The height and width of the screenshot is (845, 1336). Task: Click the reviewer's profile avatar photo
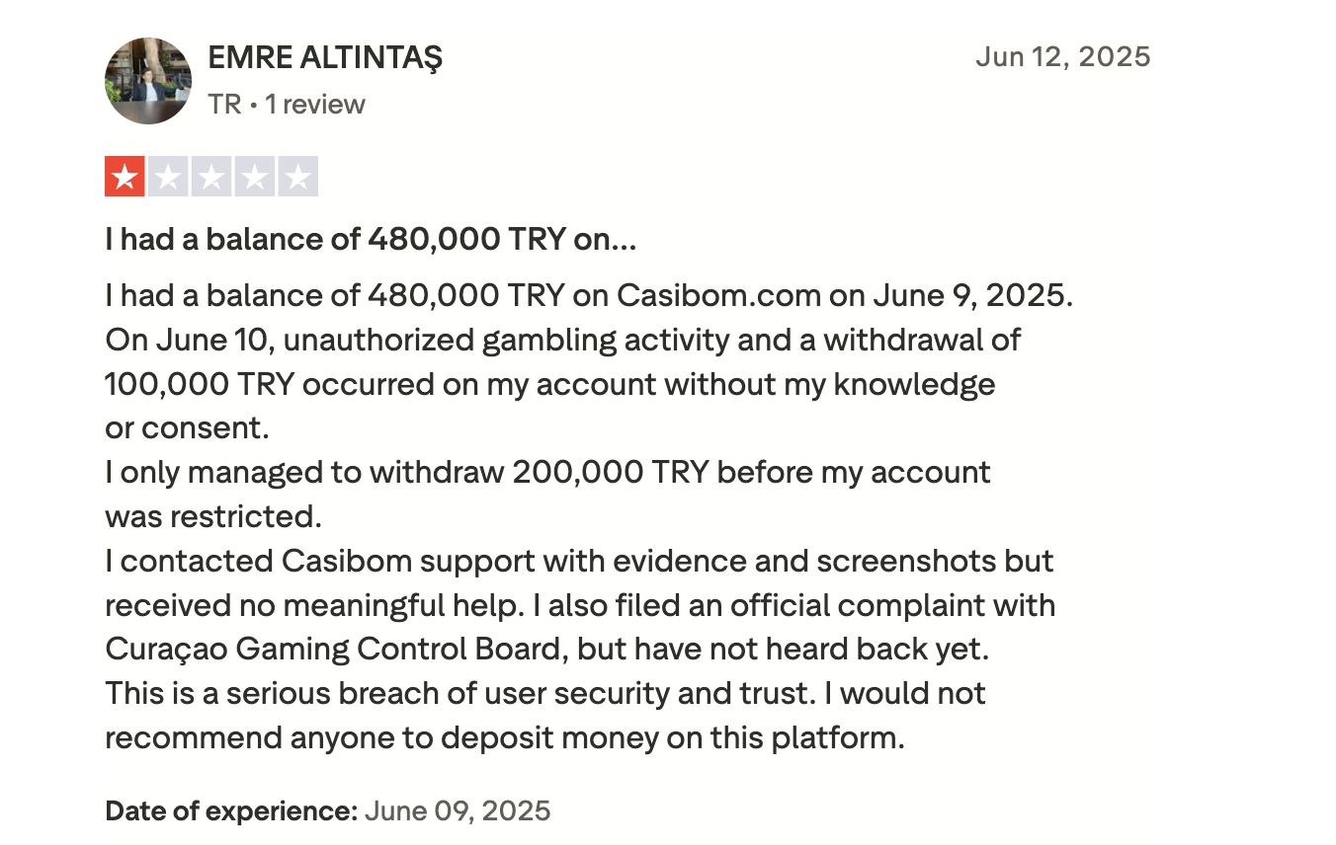tap(148, 81)
